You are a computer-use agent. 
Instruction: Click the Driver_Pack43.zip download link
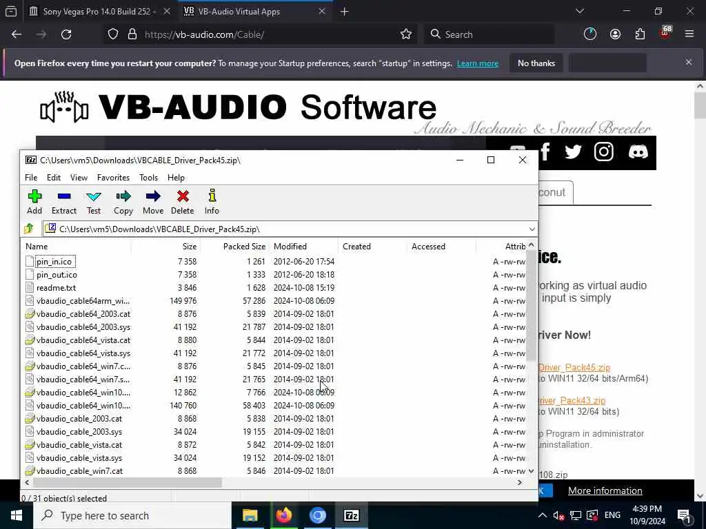point(572,400)
